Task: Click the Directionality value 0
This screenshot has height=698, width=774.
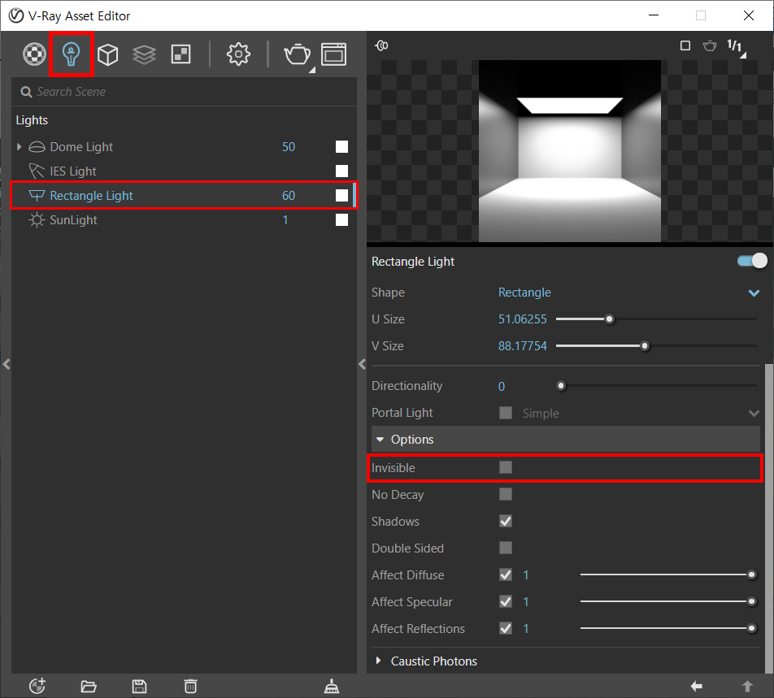Action: pyautogui.click(x=502, y=386)
